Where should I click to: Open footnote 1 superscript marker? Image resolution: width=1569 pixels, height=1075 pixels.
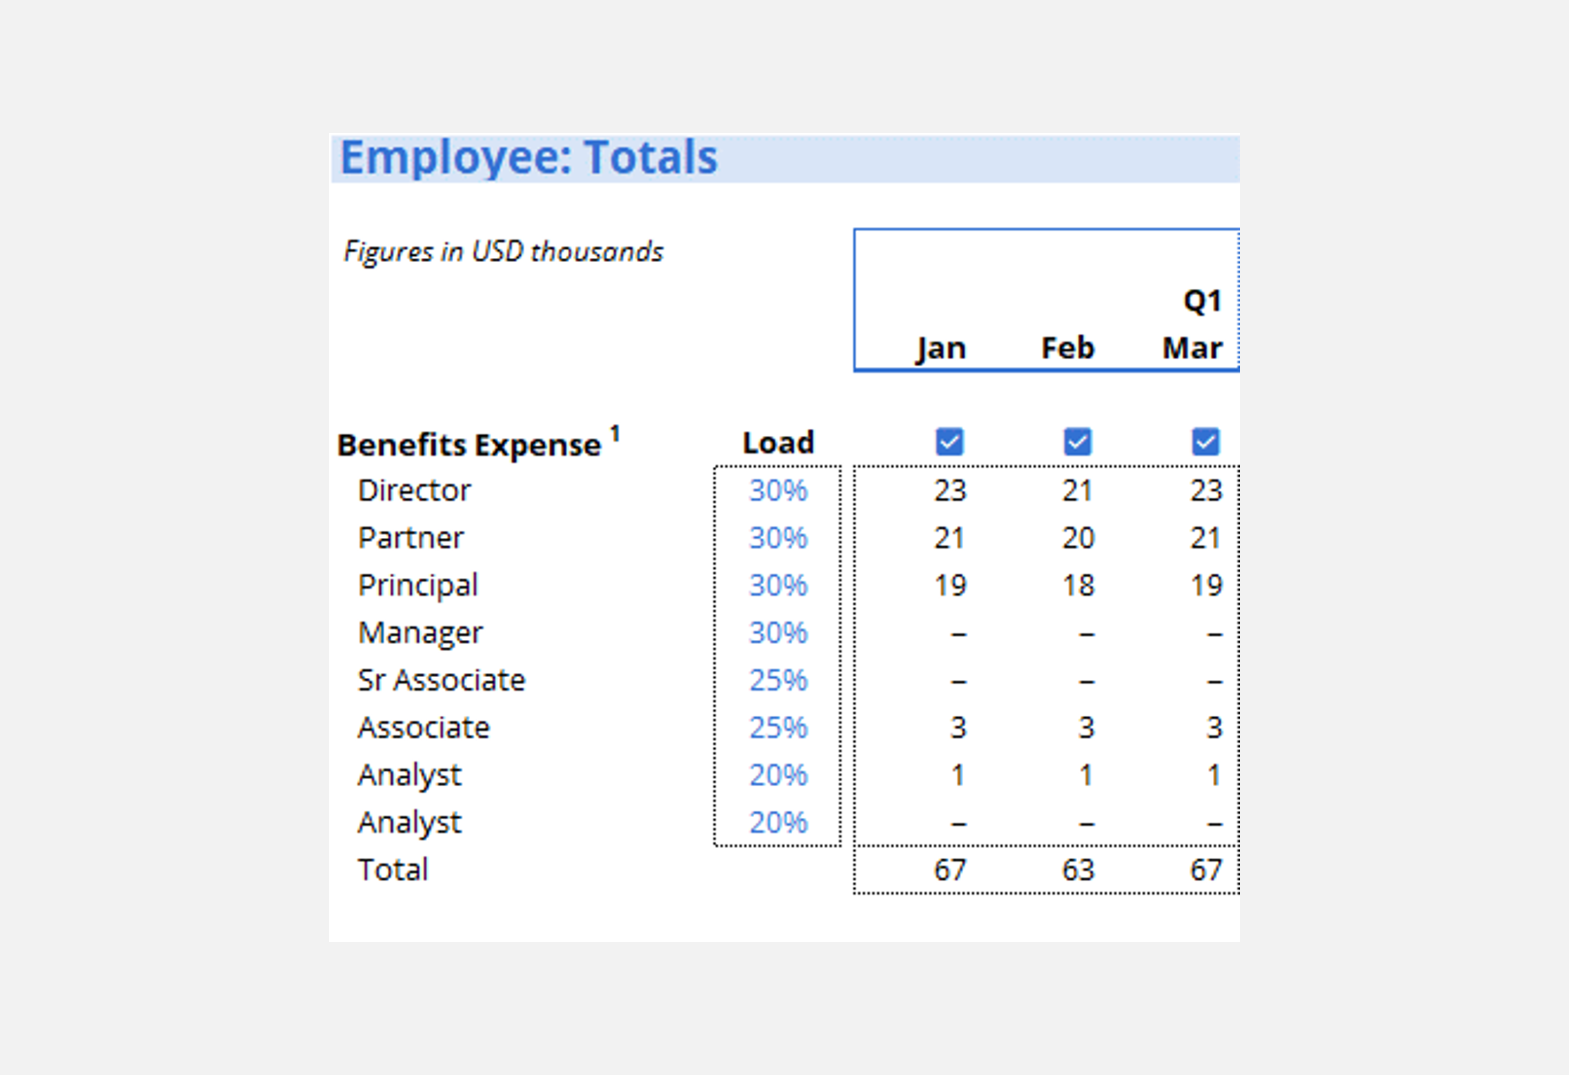(x=615, y=434)
